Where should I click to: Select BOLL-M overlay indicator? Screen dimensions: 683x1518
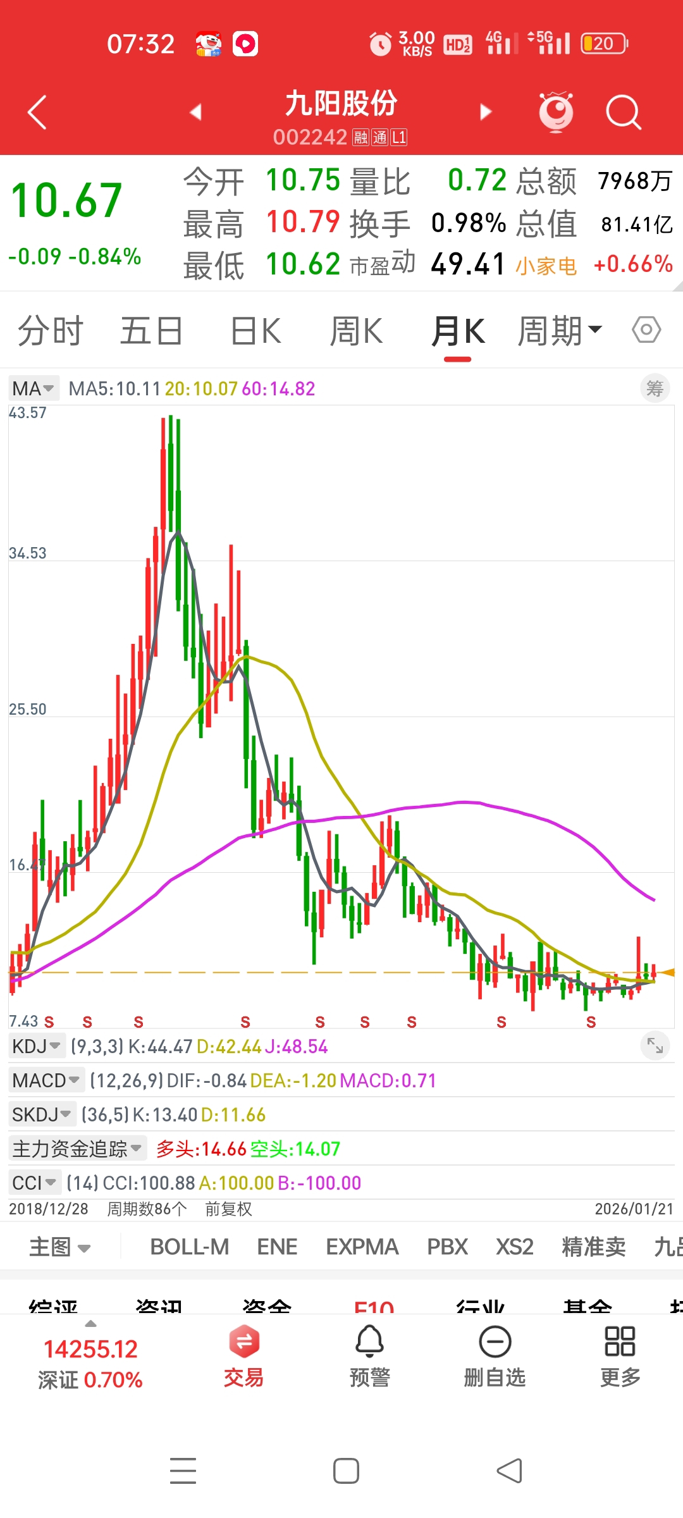190,1247
